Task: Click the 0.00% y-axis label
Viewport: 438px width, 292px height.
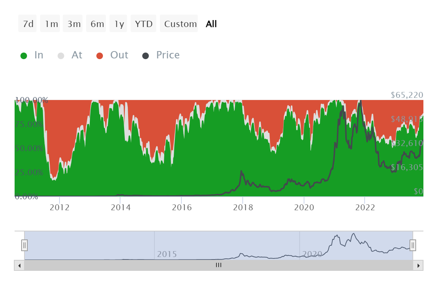Action: pyautogui.click(x=27, y=197)
